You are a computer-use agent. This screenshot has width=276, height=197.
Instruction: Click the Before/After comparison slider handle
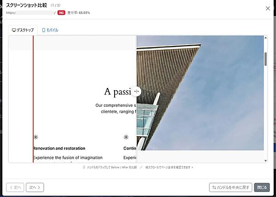137,91
